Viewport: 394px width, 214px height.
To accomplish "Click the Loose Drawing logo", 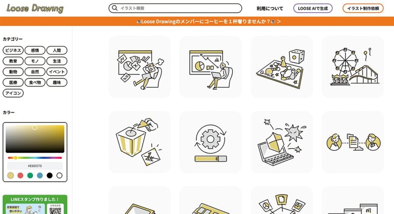I will pyautogui.click(x=35, y=8).
